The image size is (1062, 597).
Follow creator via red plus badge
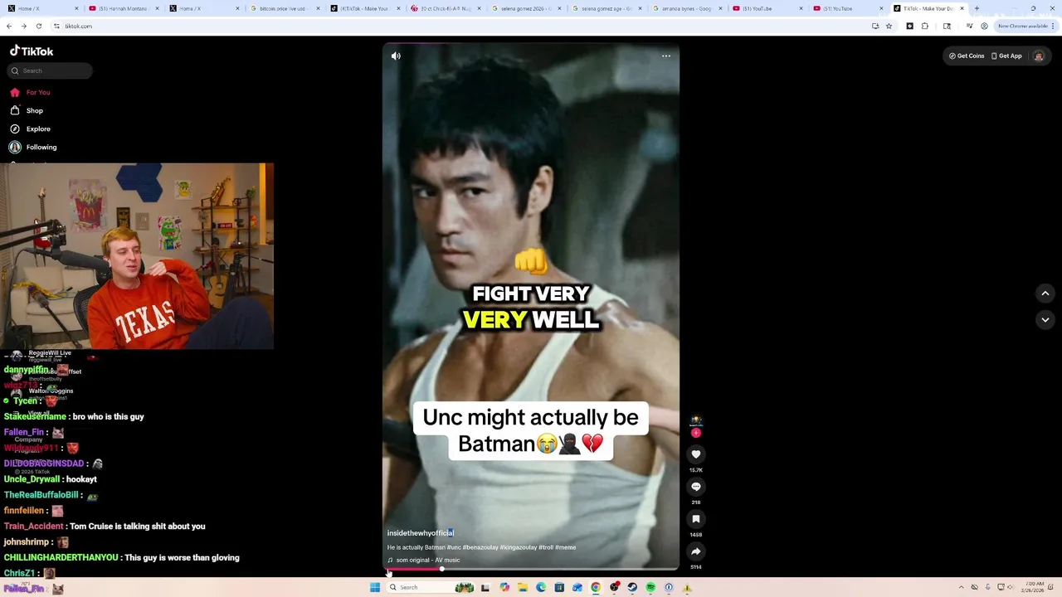point(696,433)
